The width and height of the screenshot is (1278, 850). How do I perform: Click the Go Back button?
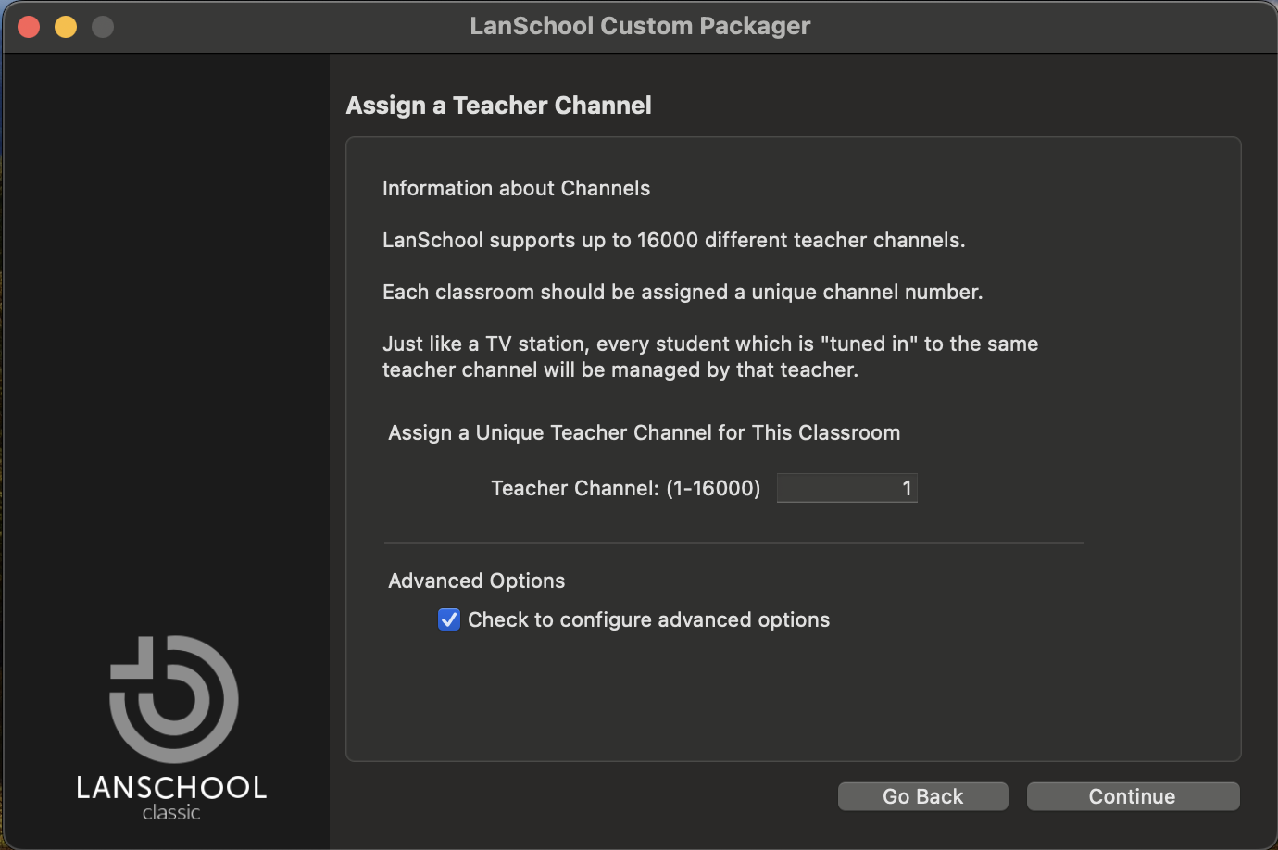(x=922, y=796)
